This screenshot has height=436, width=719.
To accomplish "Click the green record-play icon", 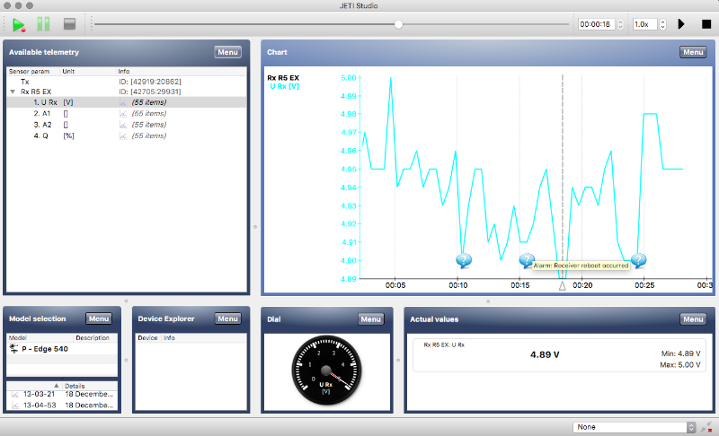I will 19,24.
